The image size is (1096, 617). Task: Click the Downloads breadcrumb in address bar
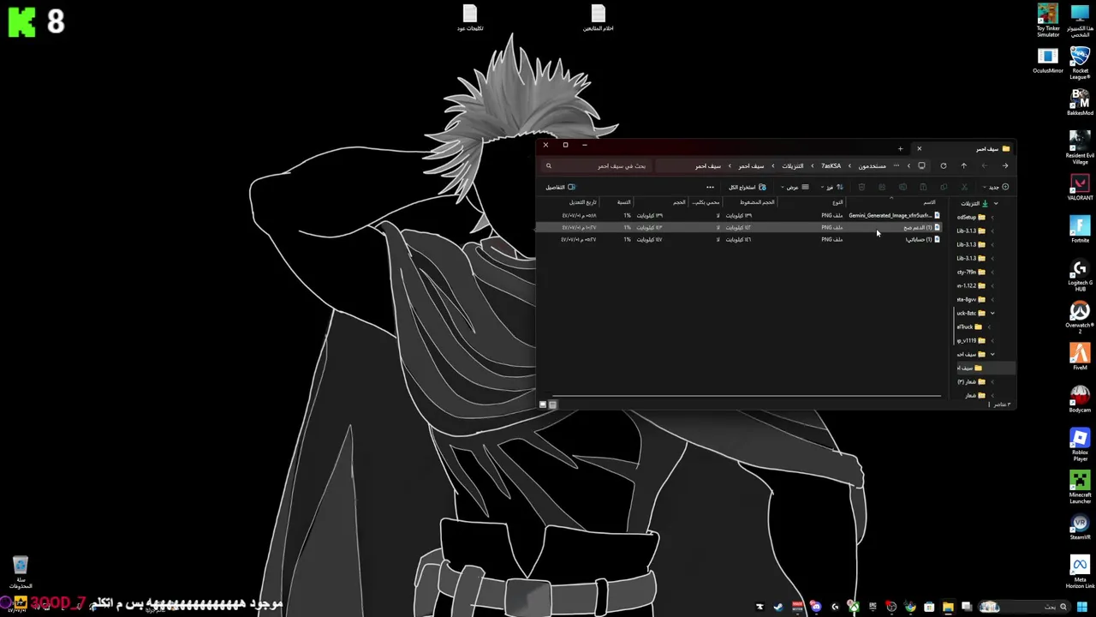click(x=793, y=166)
